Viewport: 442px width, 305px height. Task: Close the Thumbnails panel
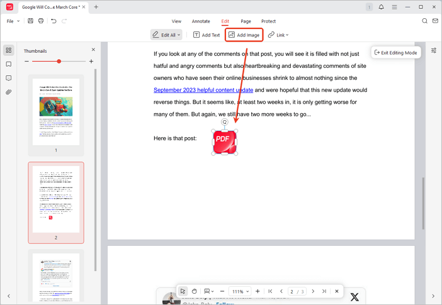(93, 50)
